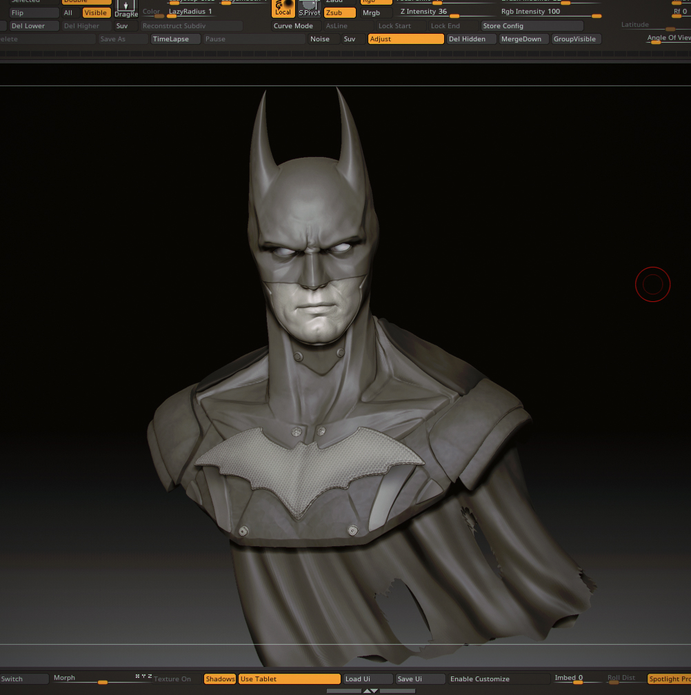The image size is (691, 695).
Task: Open the Noise settings
Action: [323, 39]
